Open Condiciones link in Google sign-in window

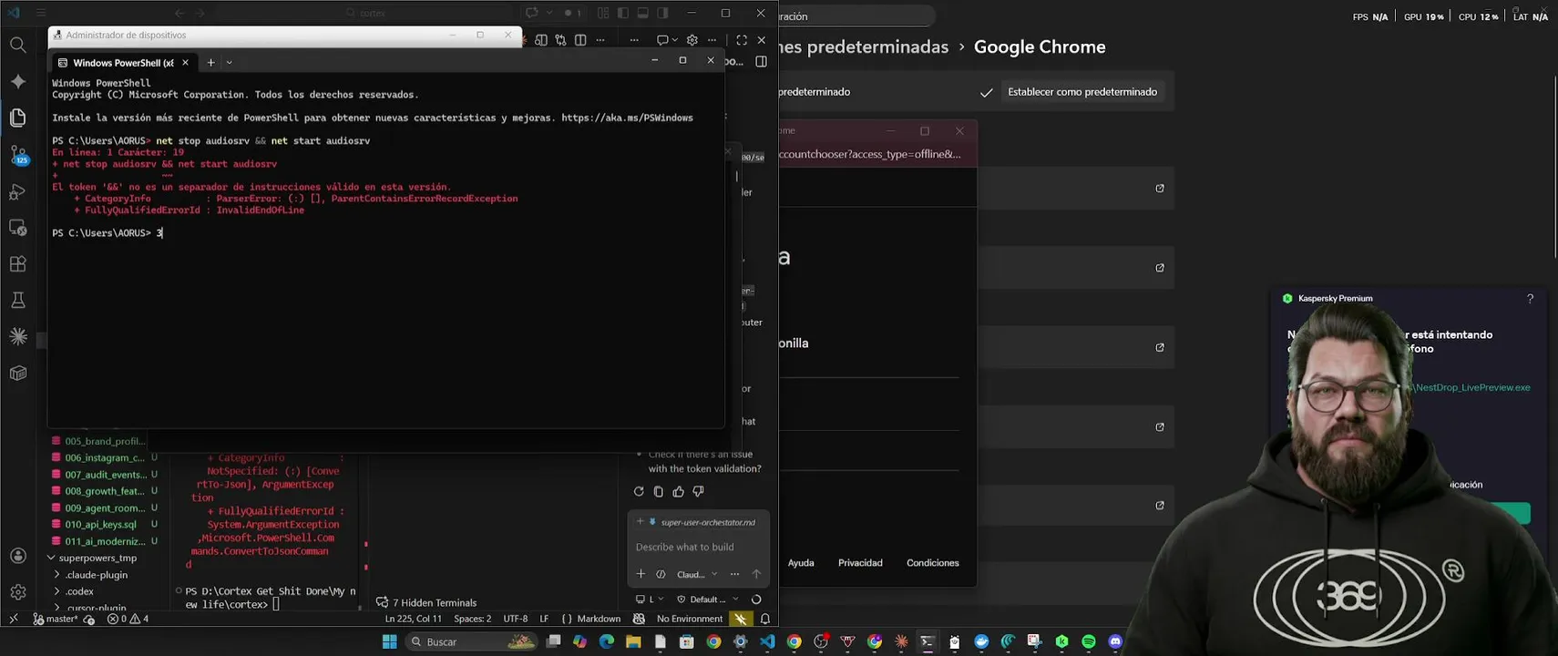[x=932, y=563]
